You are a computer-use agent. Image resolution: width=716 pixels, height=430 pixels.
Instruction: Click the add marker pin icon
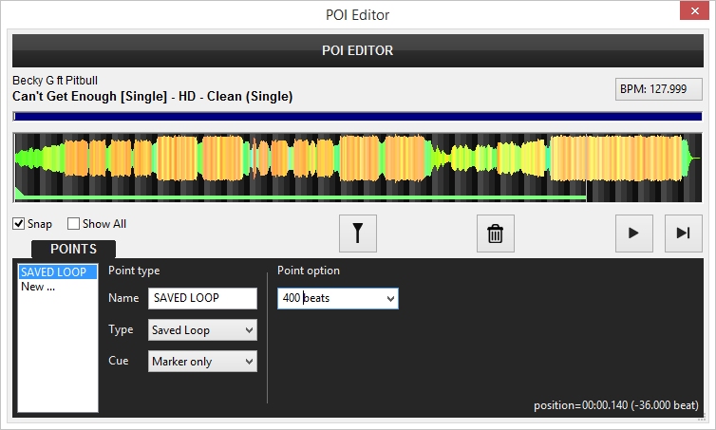pos(358,234)
